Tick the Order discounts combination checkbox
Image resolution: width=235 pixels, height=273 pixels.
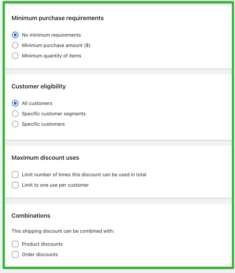pos(15,255)
